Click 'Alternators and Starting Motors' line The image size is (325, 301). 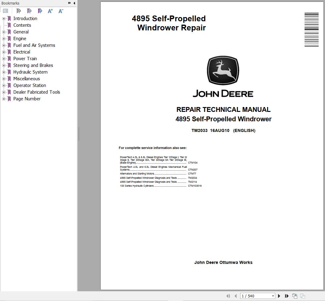pyautogui.click(x=137, y=174)
